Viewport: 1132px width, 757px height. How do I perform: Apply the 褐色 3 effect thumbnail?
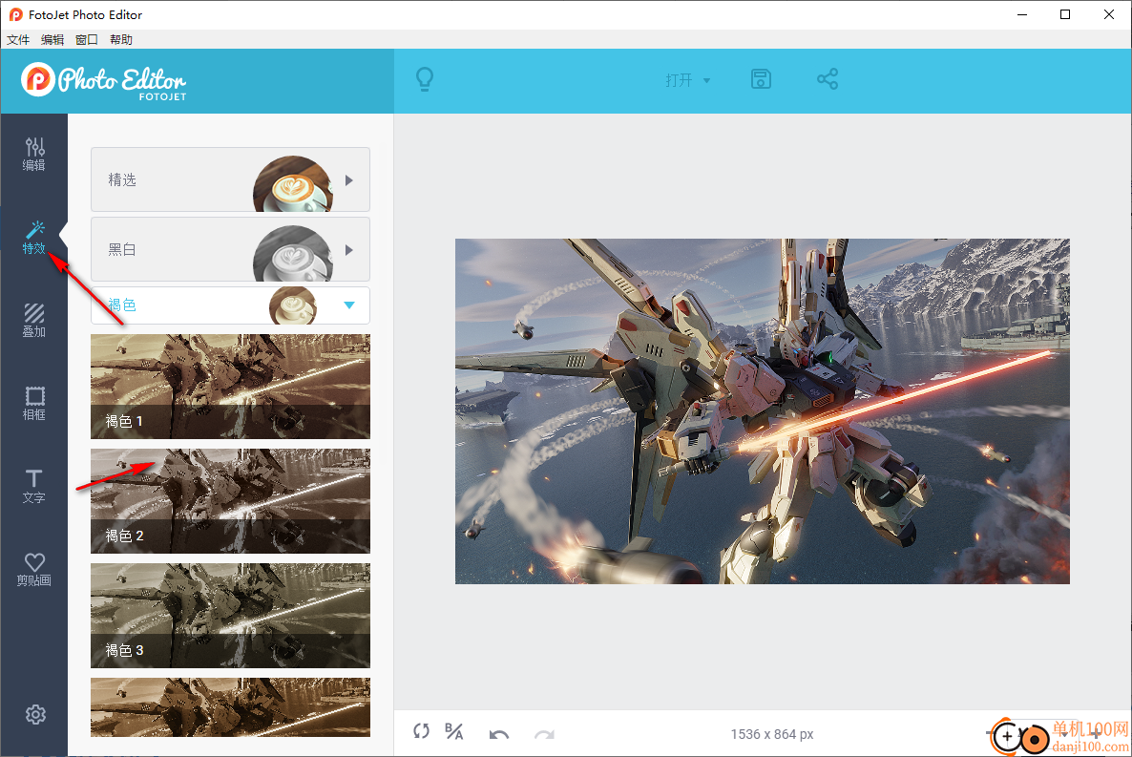[230, 616]
